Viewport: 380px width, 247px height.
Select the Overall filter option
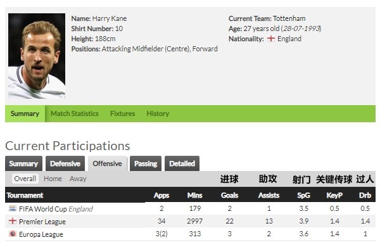pos(25,179)
